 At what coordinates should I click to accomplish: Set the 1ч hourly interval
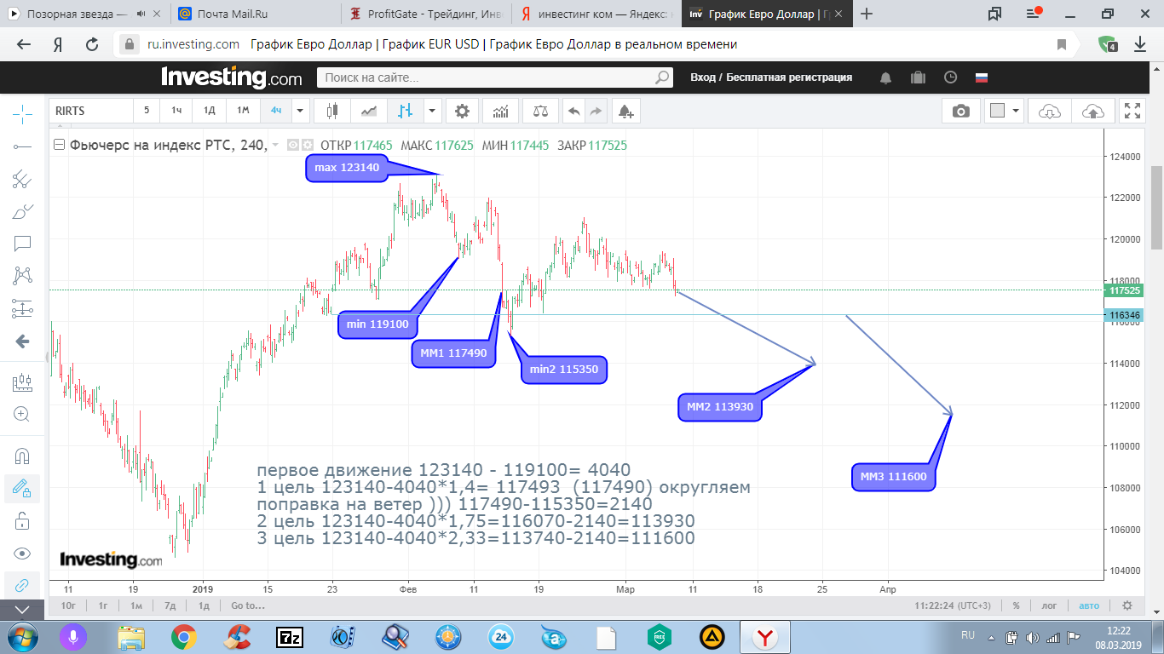click(176, 111)
